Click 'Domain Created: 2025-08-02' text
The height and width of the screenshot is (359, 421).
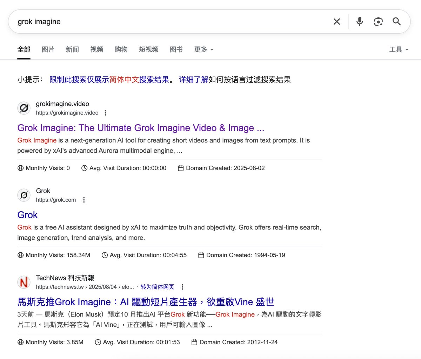tap(225, 168)
